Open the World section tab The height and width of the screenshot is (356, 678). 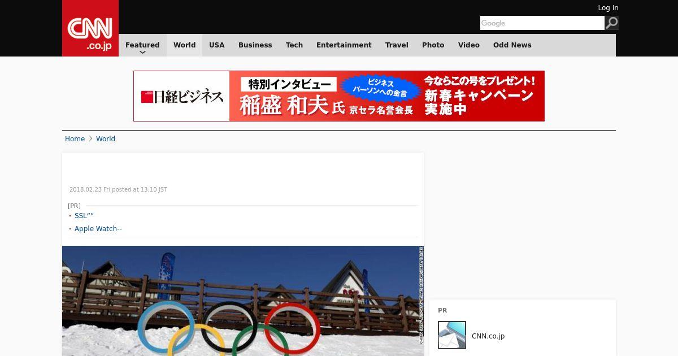click(x=184, y=45)
